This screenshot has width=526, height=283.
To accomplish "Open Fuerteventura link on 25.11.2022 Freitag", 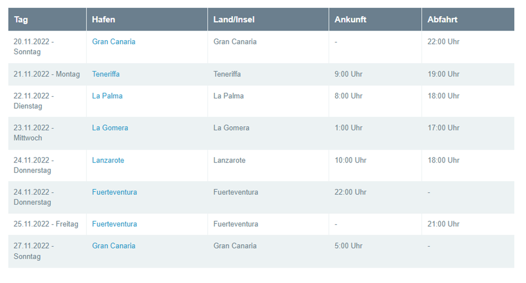I will tap(114, 224).
